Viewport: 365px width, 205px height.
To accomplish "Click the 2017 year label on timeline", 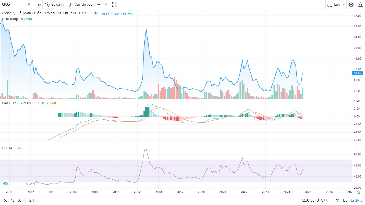I will pyautogui.click(x=137, y=192).
